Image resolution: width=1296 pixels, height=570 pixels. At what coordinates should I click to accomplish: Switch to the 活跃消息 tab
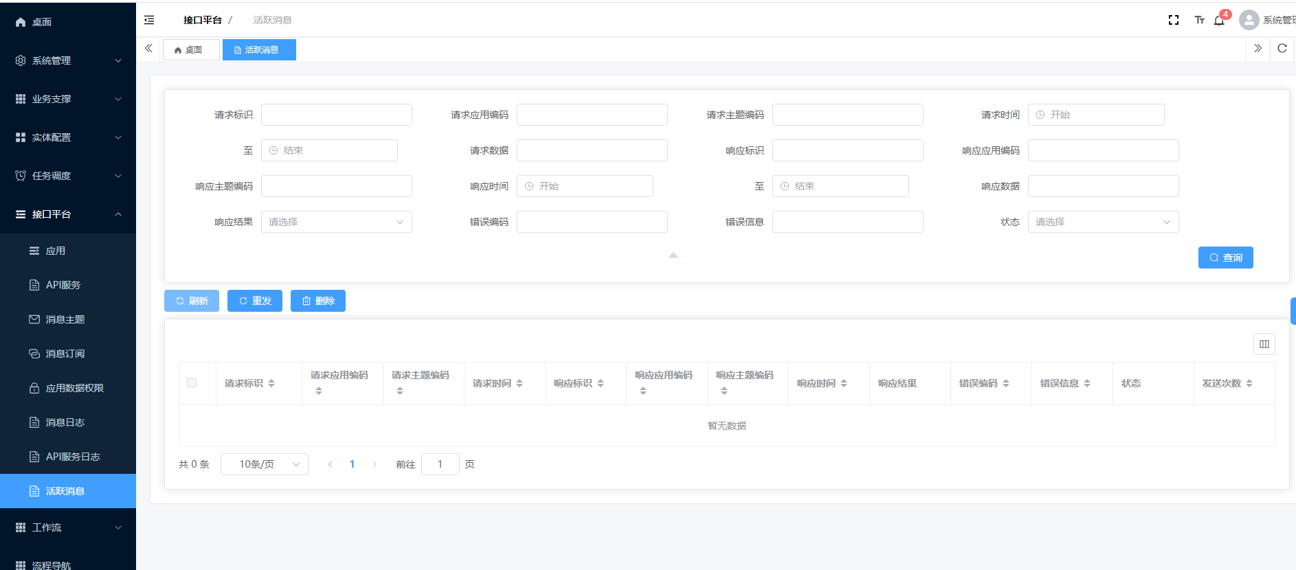coord(259,49)
